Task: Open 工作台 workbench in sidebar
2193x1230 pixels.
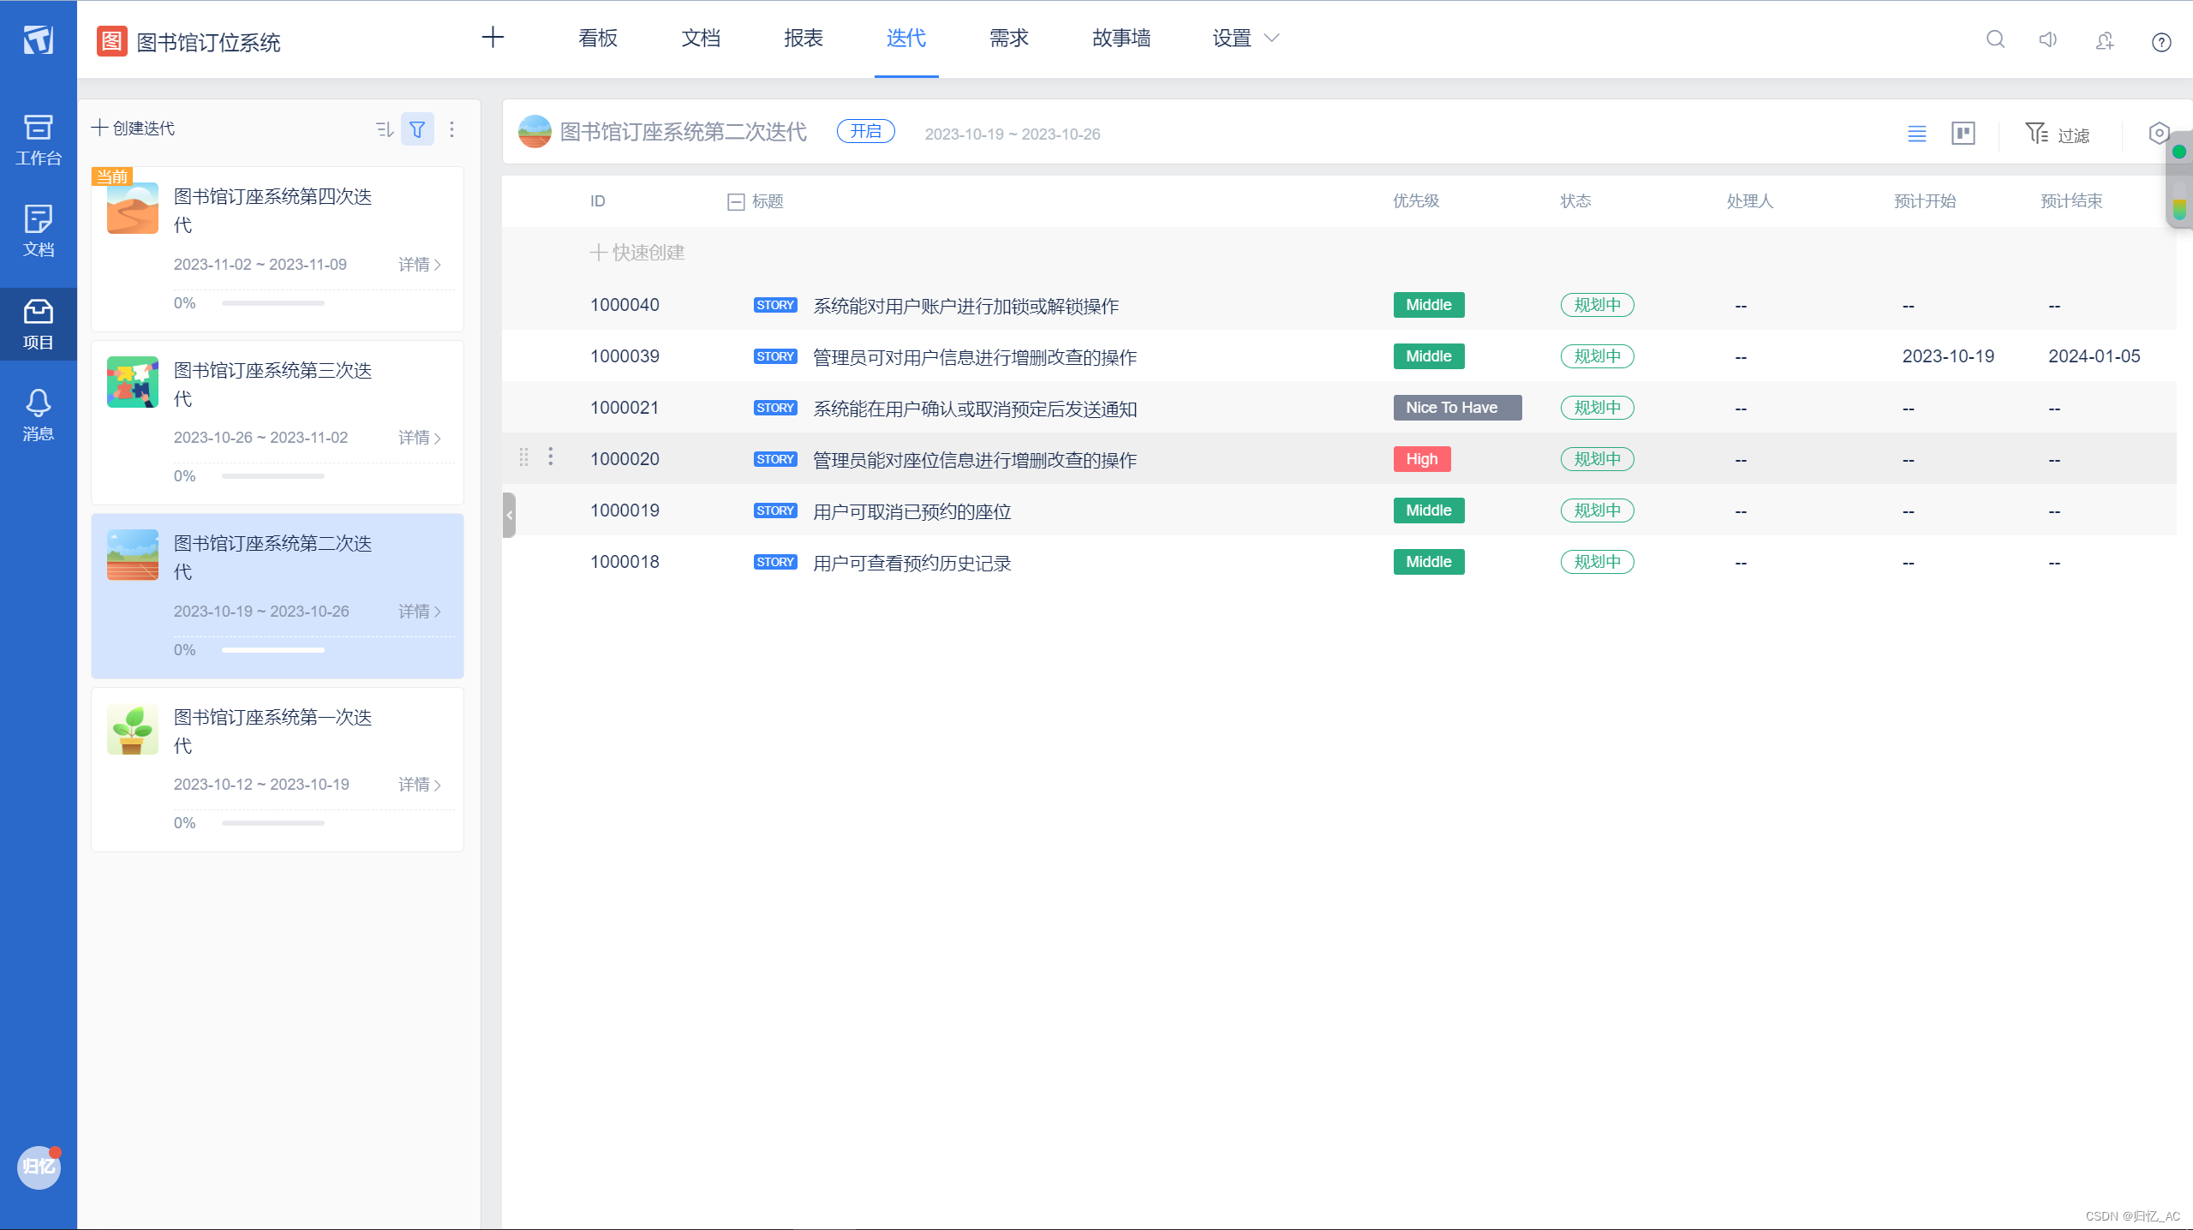Action: pyautogui.click(x=38, y=140)
